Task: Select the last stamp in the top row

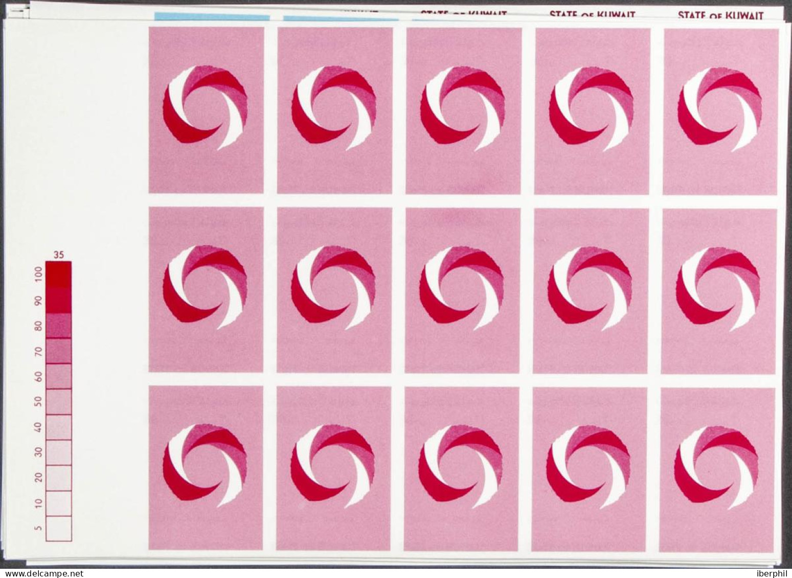Action: tap(721, 112)
